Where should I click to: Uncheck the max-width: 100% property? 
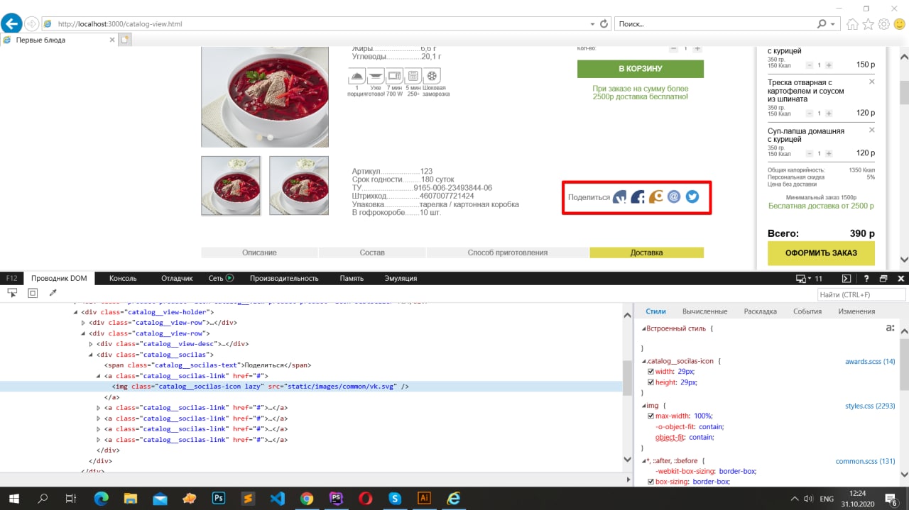(x=651, y=416)
